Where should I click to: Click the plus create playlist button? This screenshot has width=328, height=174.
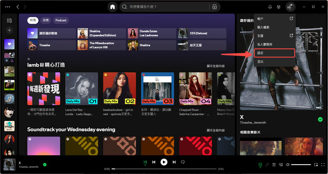pyautogui.click(x=9, y=30)
